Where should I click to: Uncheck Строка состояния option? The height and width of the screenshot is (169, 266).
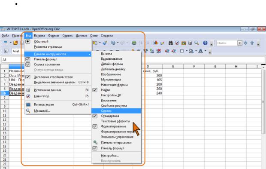(27, 65)
